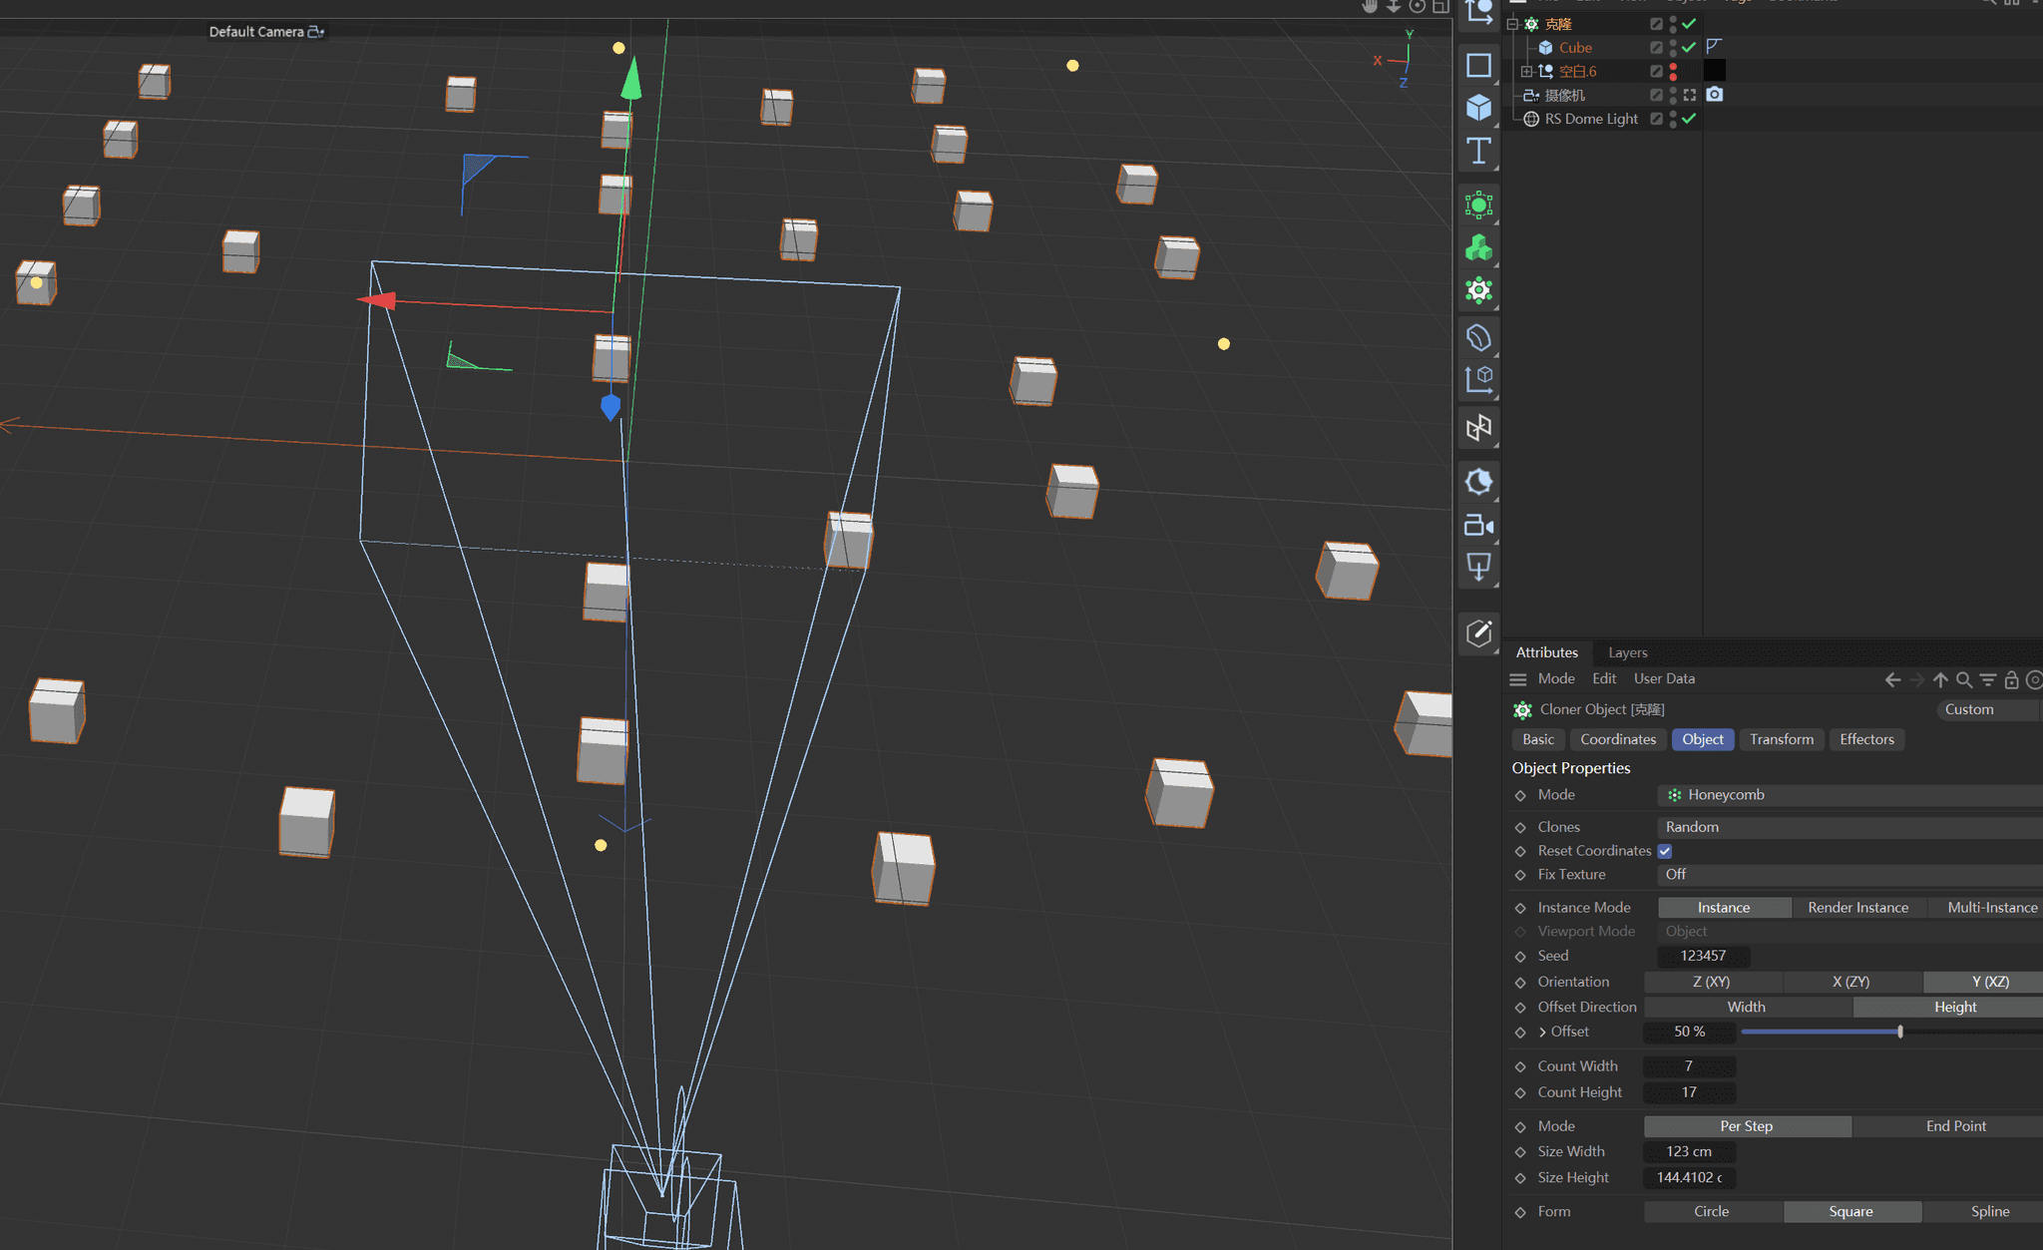Click the filter icon in Attributes toolbar
Image resolution: width=2043 pixels, height=1250 pixels.
pos(1988,679)
